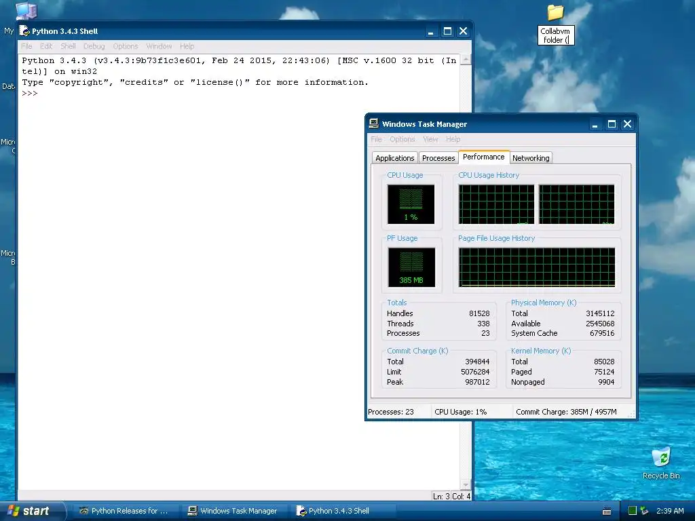Switch to the Applications tab
695x521 pixels.
tap(394, 158)
